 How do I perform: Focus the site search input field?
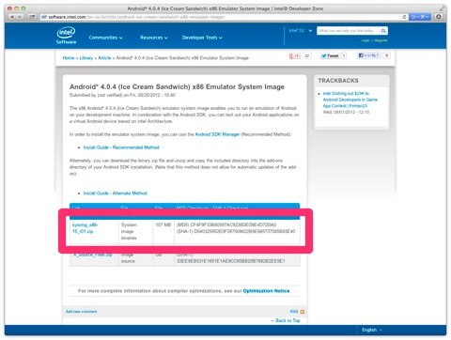click(348, 31)
